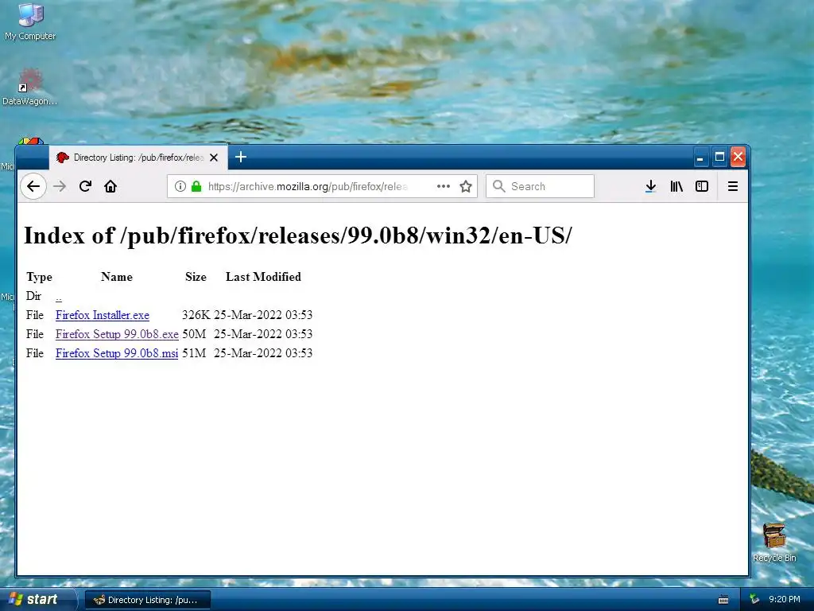Focus the Search box in toolbar
The image size is (814, 611).
click(x=540, y=186)
